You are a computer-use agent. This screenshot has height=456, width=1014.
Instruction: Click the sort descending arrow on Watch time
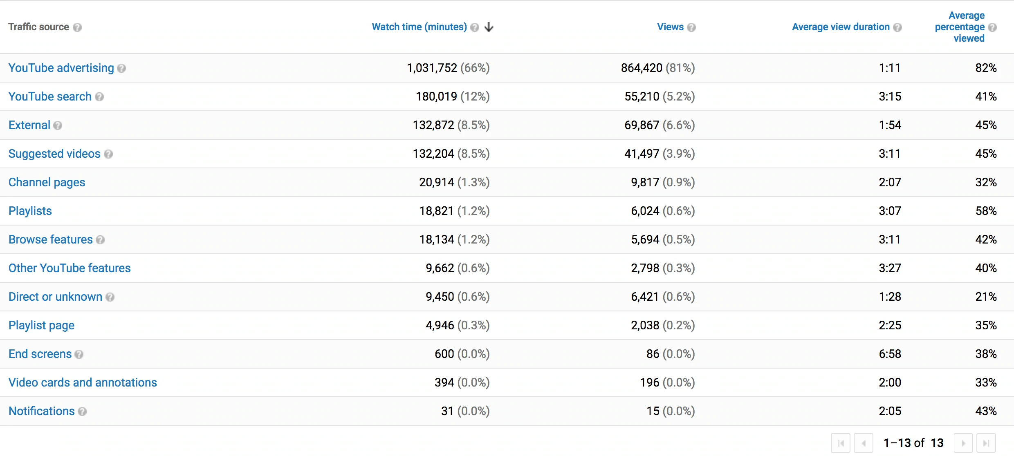[489, 27]
